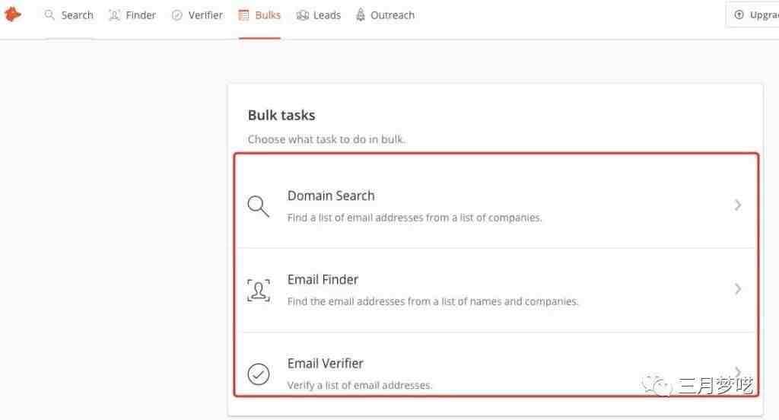Select the Email Finder title link

tap(323, 280)
